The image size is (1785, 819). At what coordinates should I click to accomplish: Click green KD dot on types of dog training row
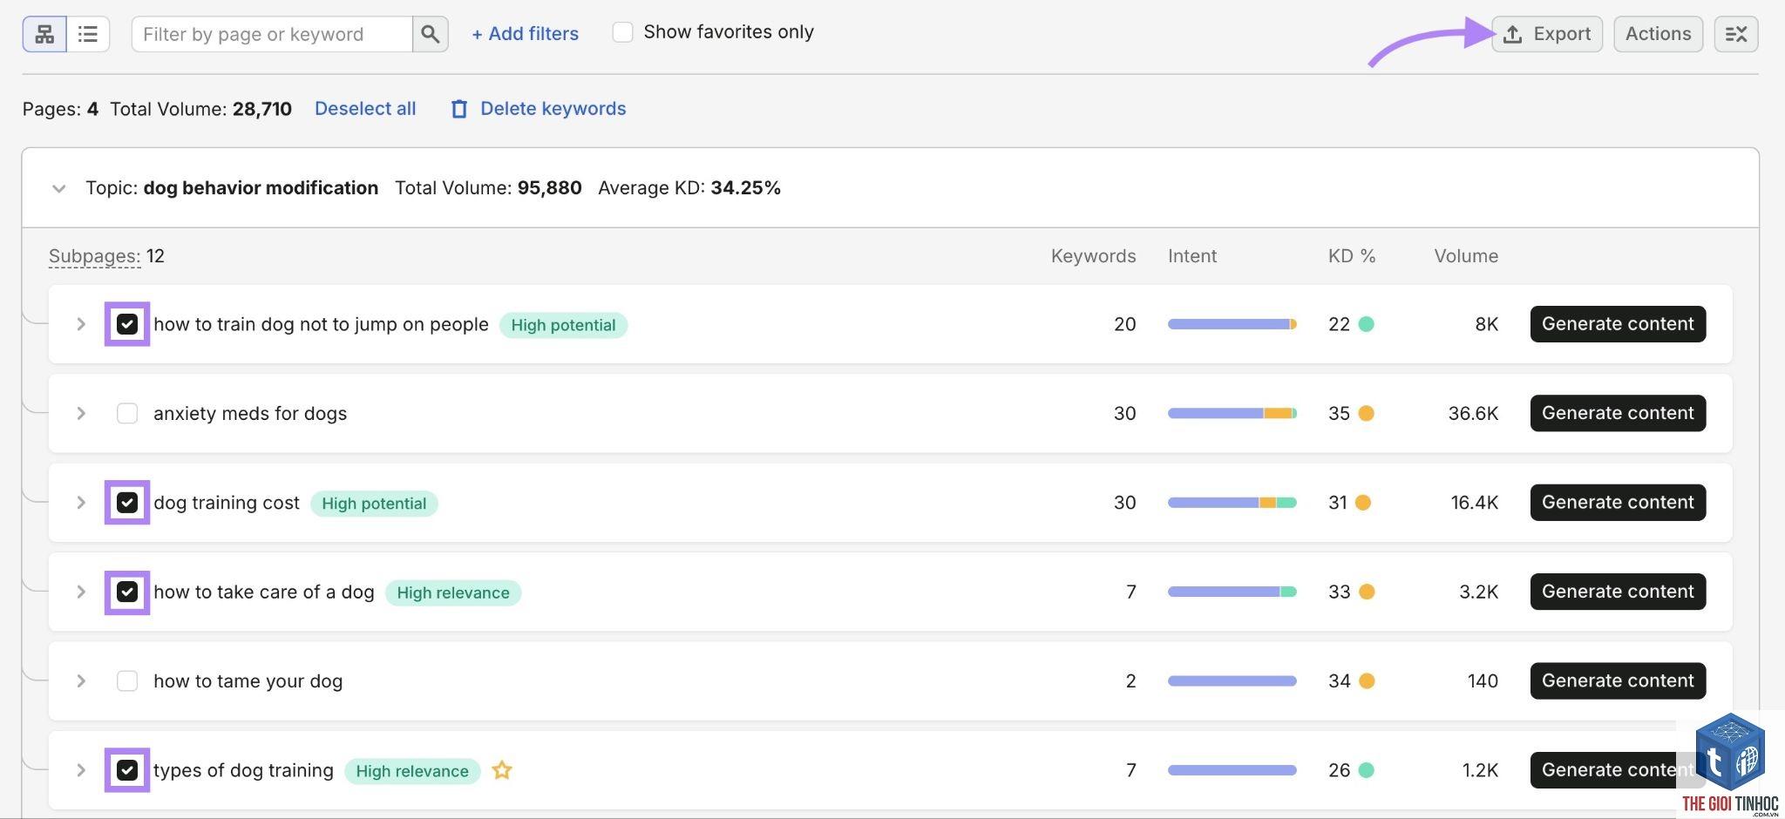click(x=1366, y=770)
